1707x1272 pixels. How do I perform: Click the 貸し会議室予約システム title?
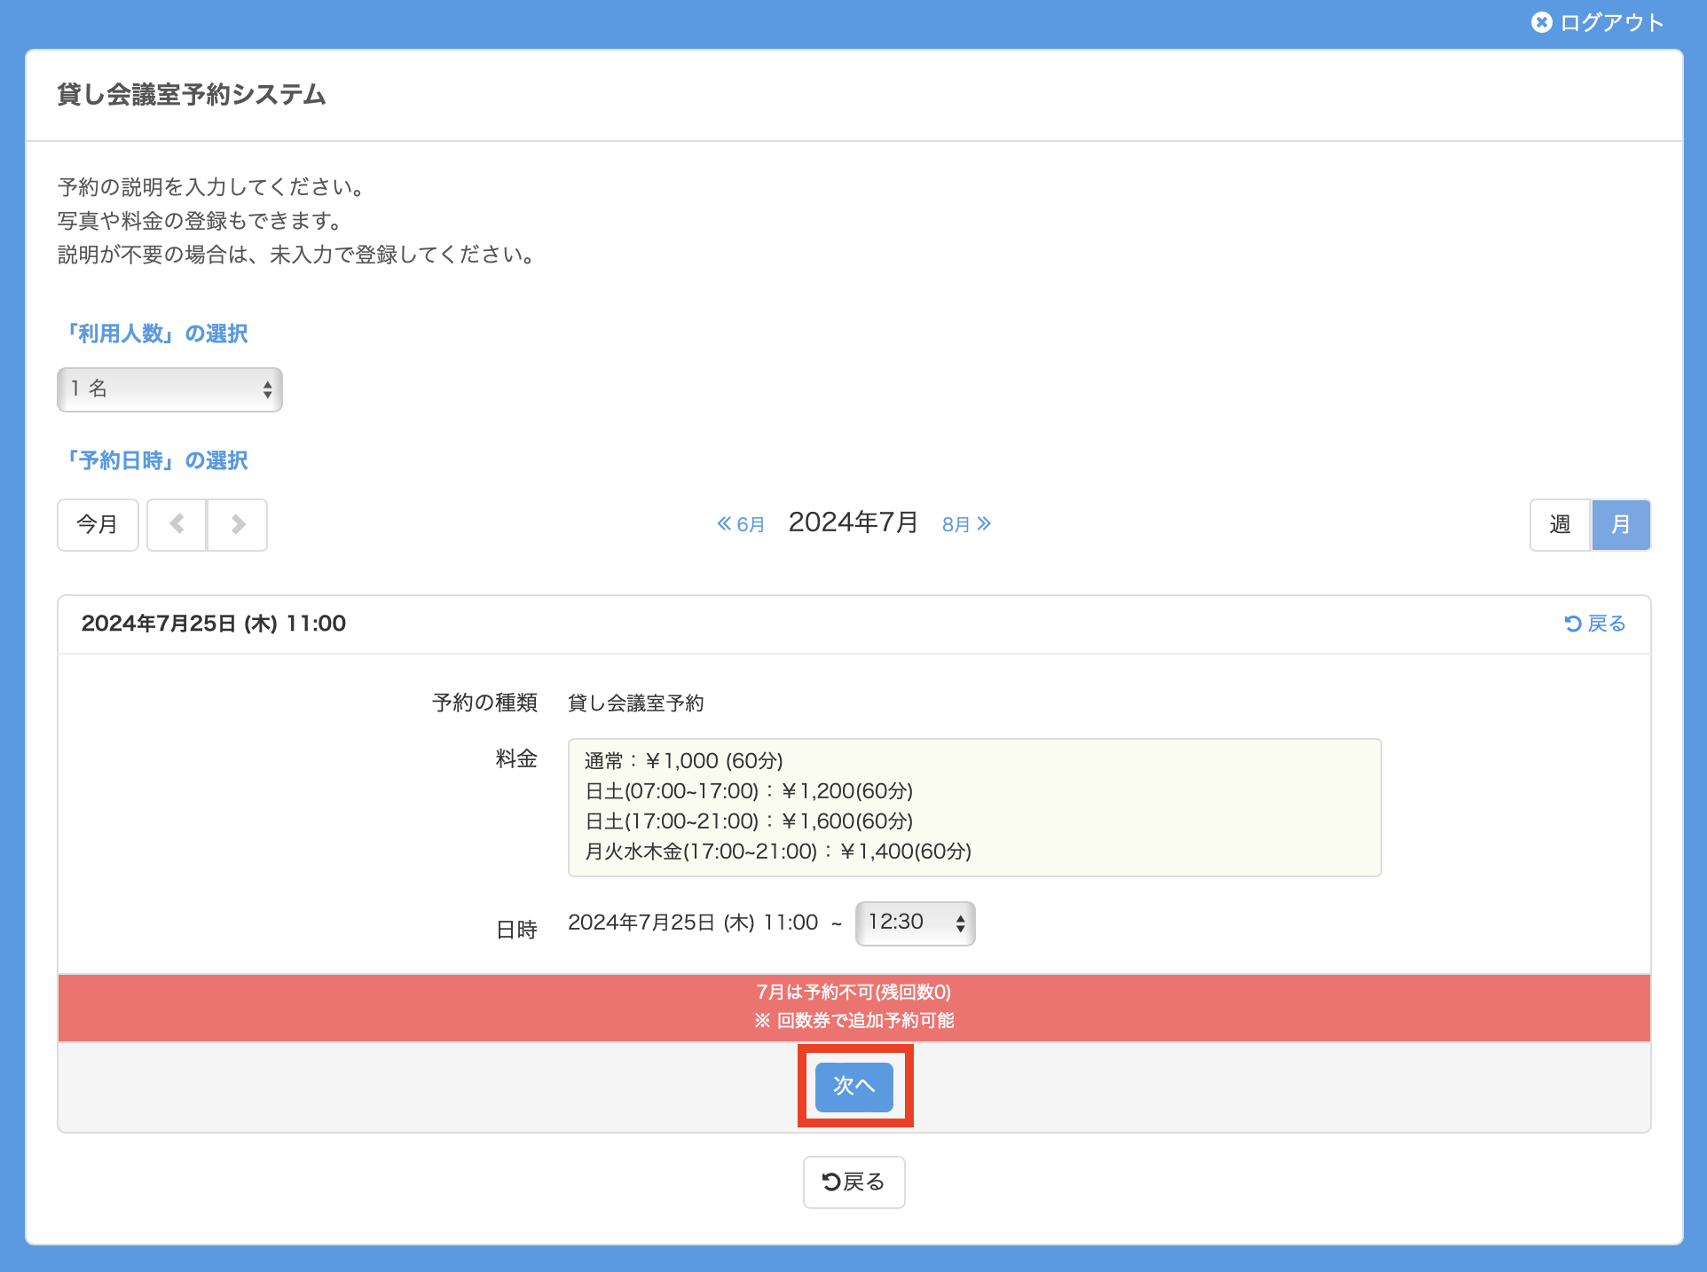[x=192, y=95]
